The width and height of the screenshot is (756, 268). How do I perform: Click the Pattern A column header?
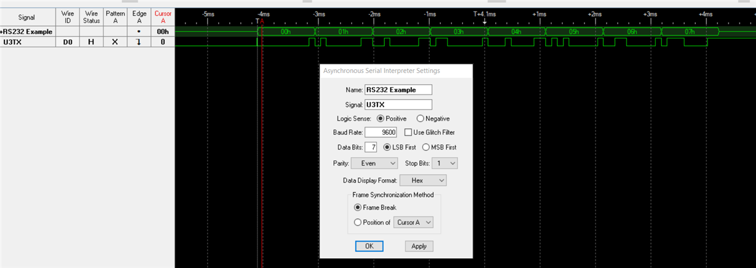tap(115, 17)
